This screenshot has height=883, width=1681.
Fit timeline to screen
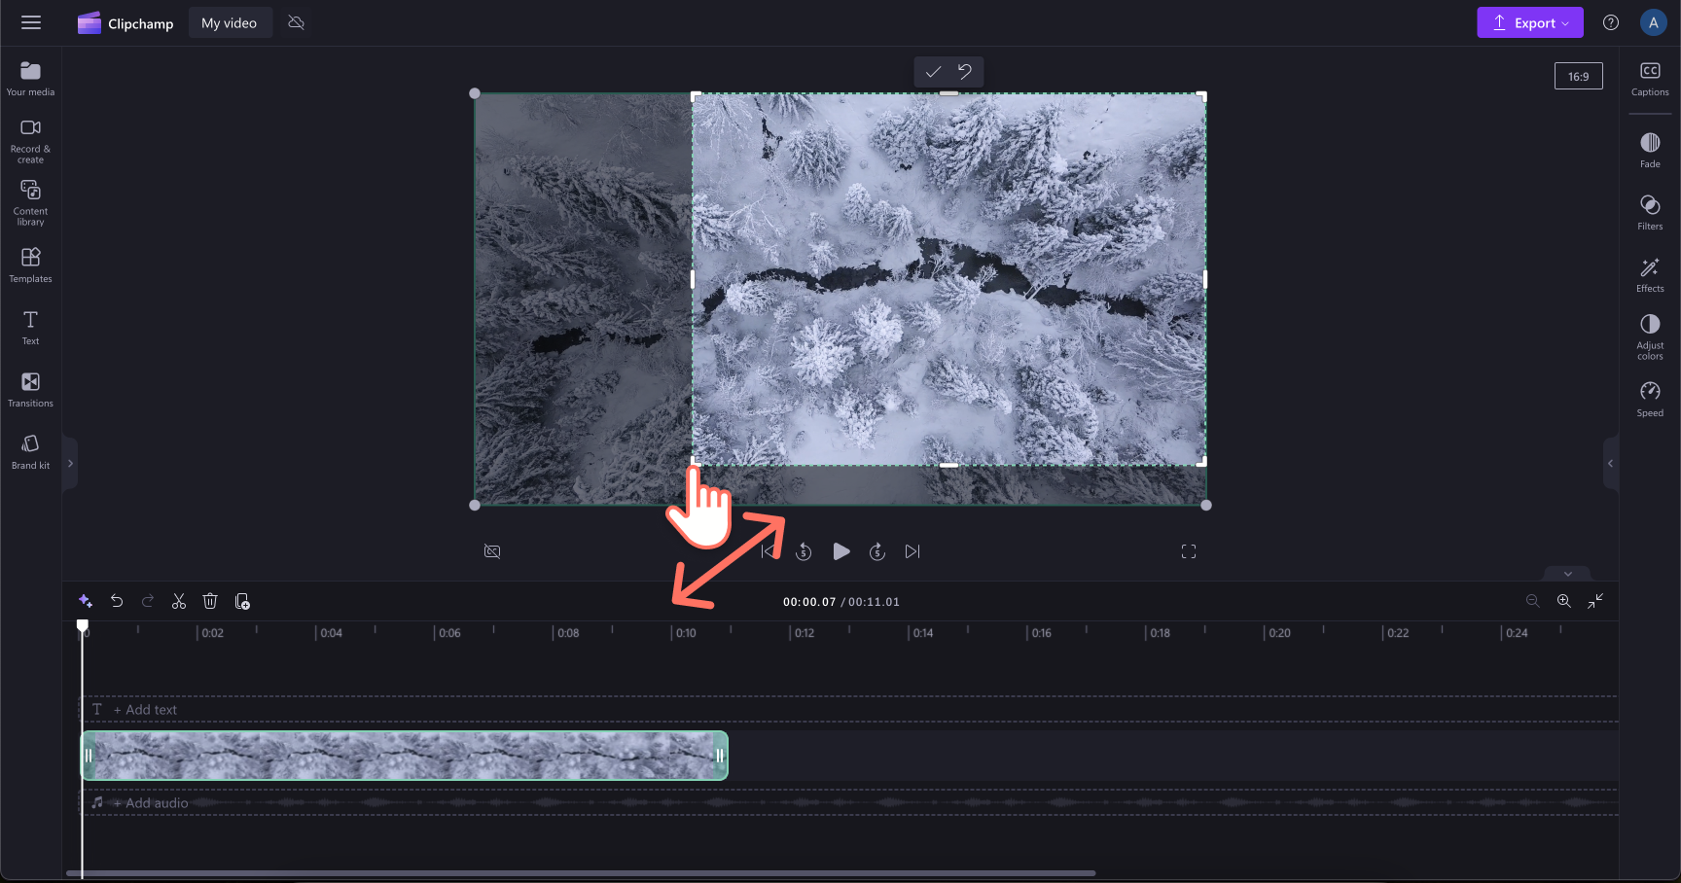point(1595,601)
